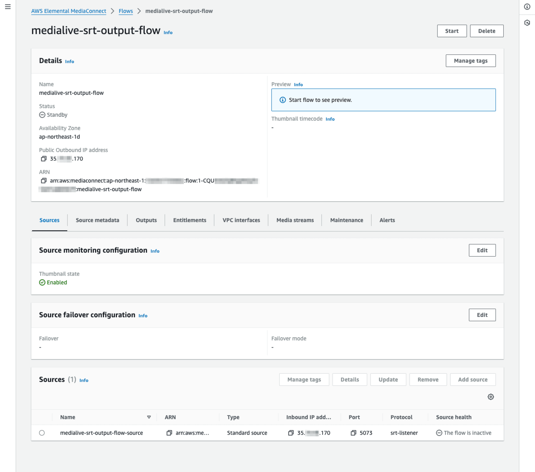535x472 pixels.
Task: Click the Standard source type cell
Action: pyautogui.click(x=247, y=433)
